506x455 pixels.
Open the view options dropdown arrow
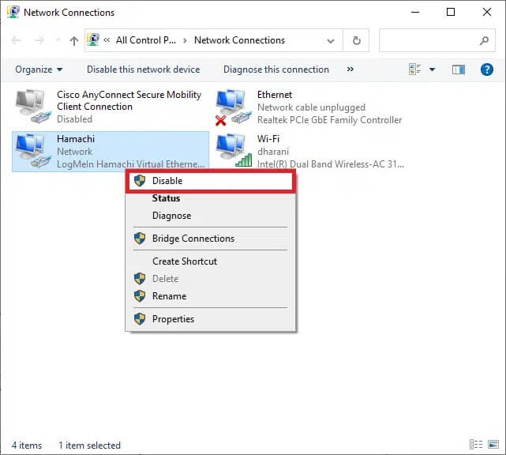click(x=432, y=69)
